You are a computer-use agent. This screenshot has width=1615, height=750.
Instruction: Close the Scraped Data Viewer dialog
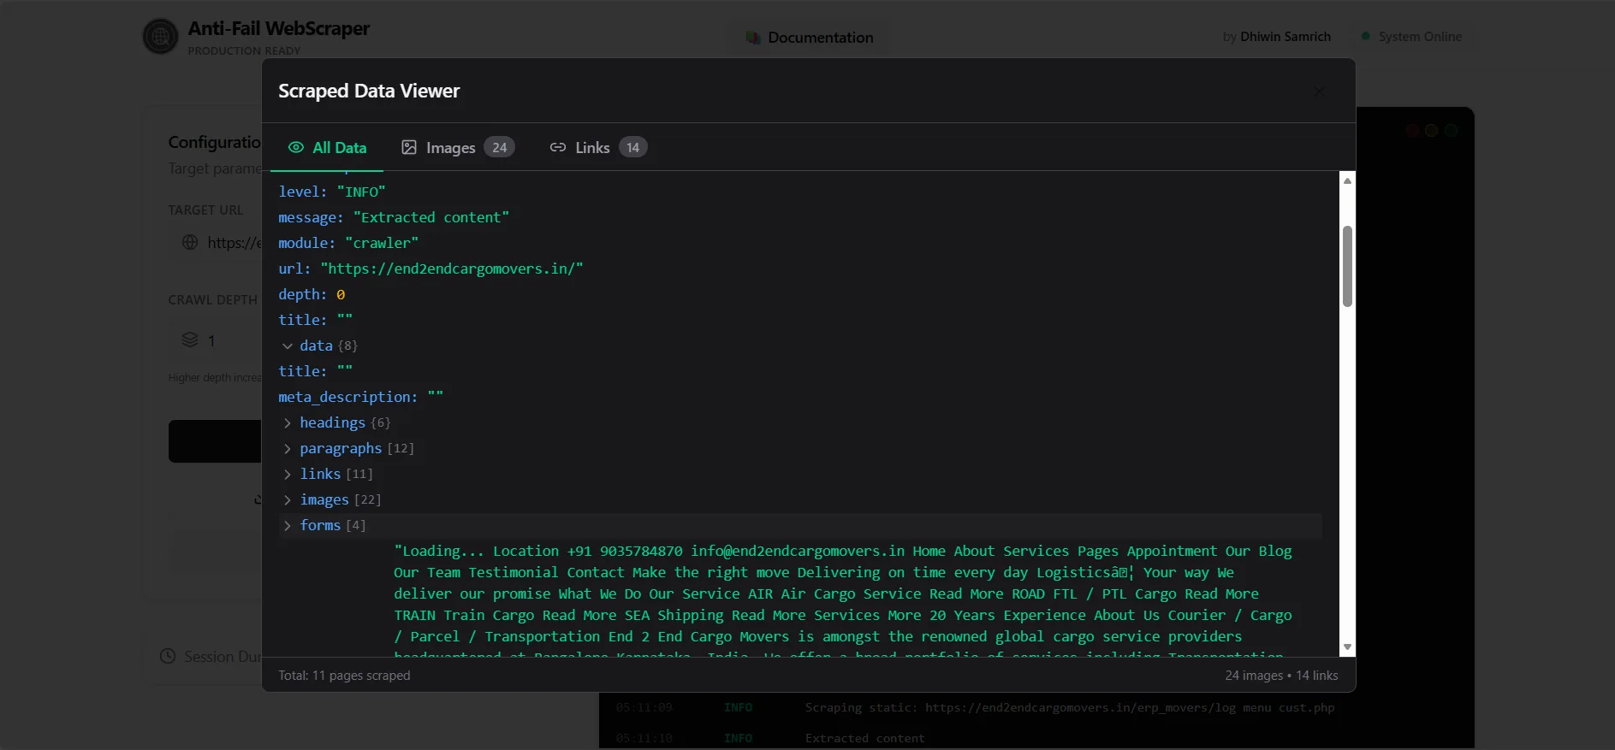[1319, 92]
